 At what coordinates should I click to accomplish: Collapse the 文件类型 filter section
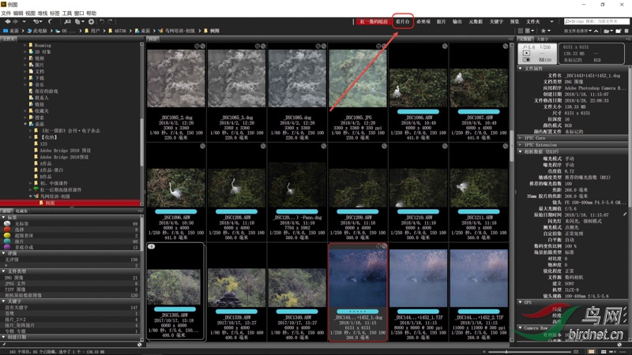[4, 271]
